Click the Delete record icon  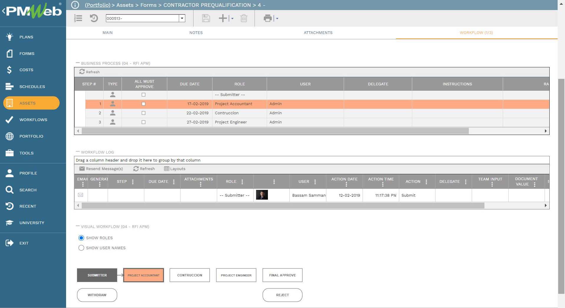point(244,18)
